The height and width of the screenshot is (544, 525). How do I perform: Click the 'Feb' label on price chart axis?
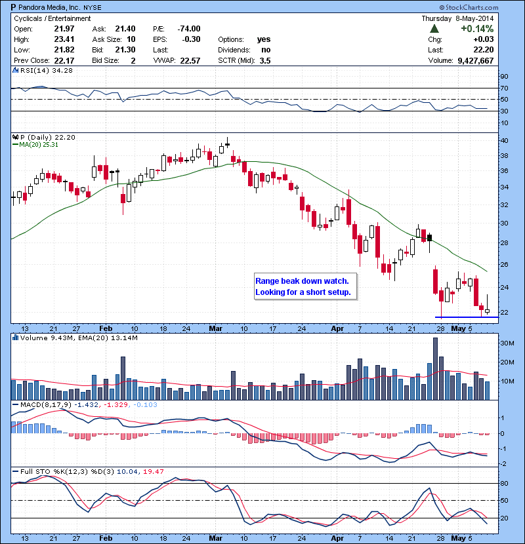106,328
